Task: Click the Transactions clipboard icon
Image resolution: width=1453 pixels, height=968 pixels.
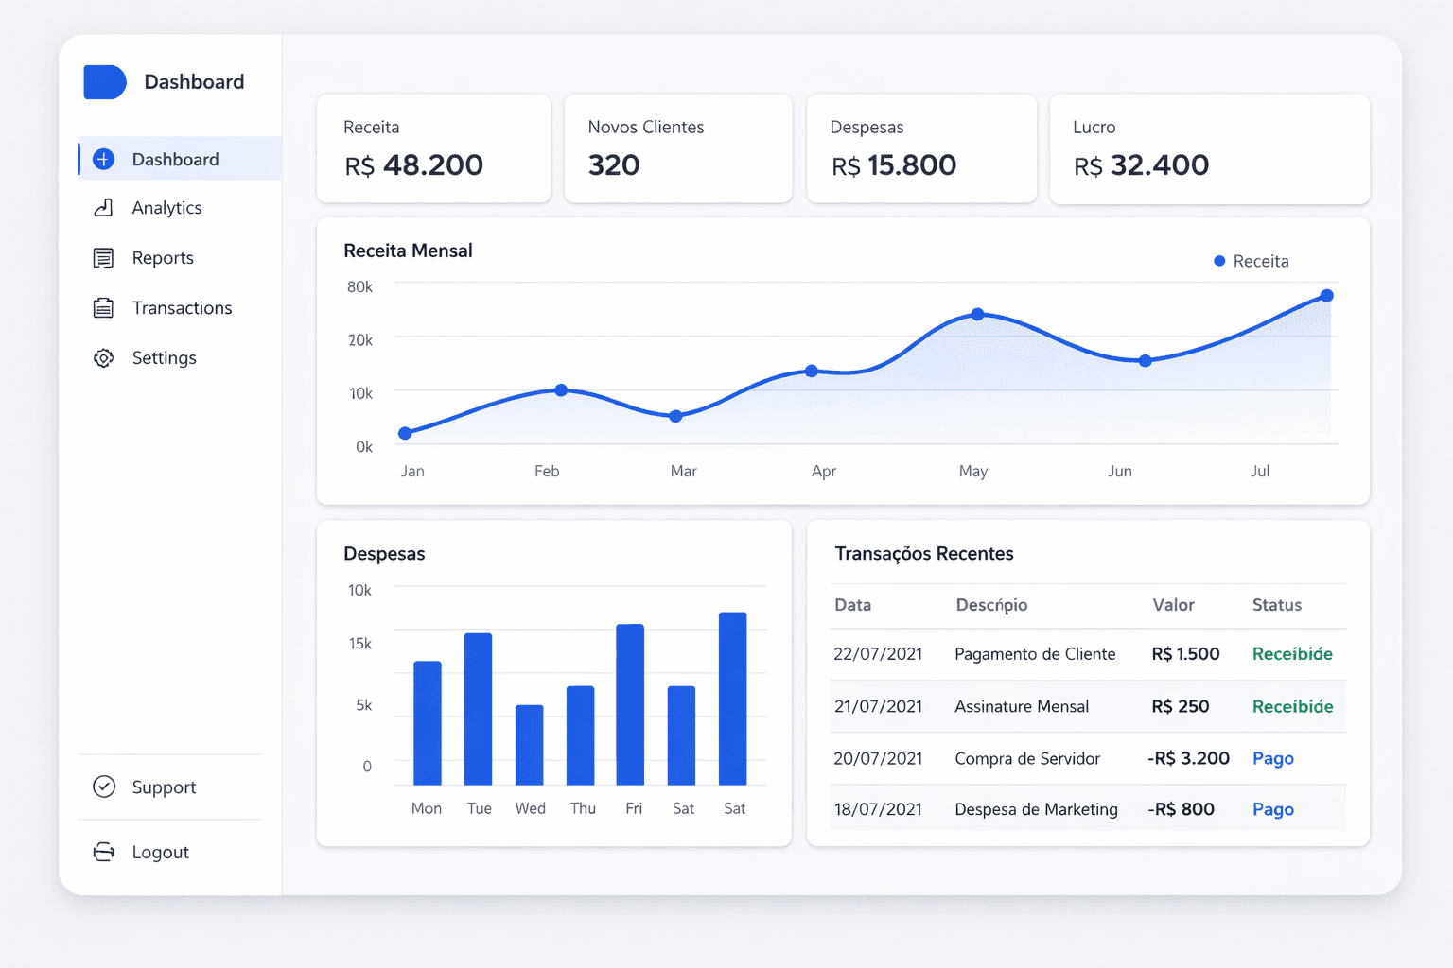Action: click(103, 307)
